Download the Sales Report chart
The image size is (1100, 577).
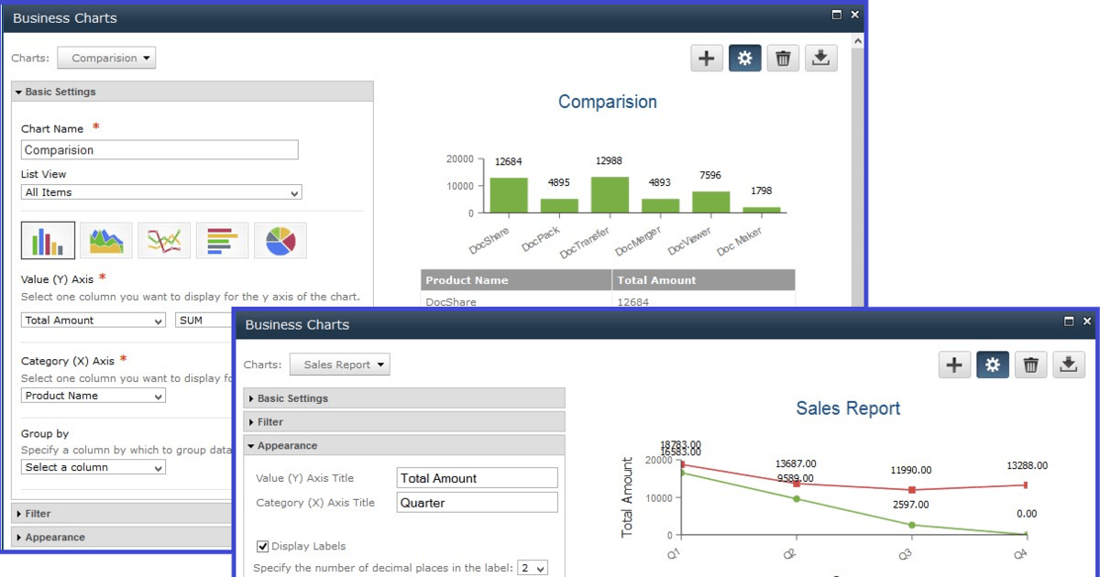point(1068,364)
